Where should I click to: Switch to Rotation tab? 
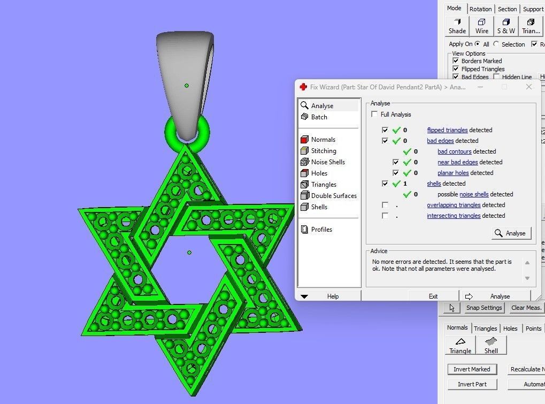coord(480,9)
